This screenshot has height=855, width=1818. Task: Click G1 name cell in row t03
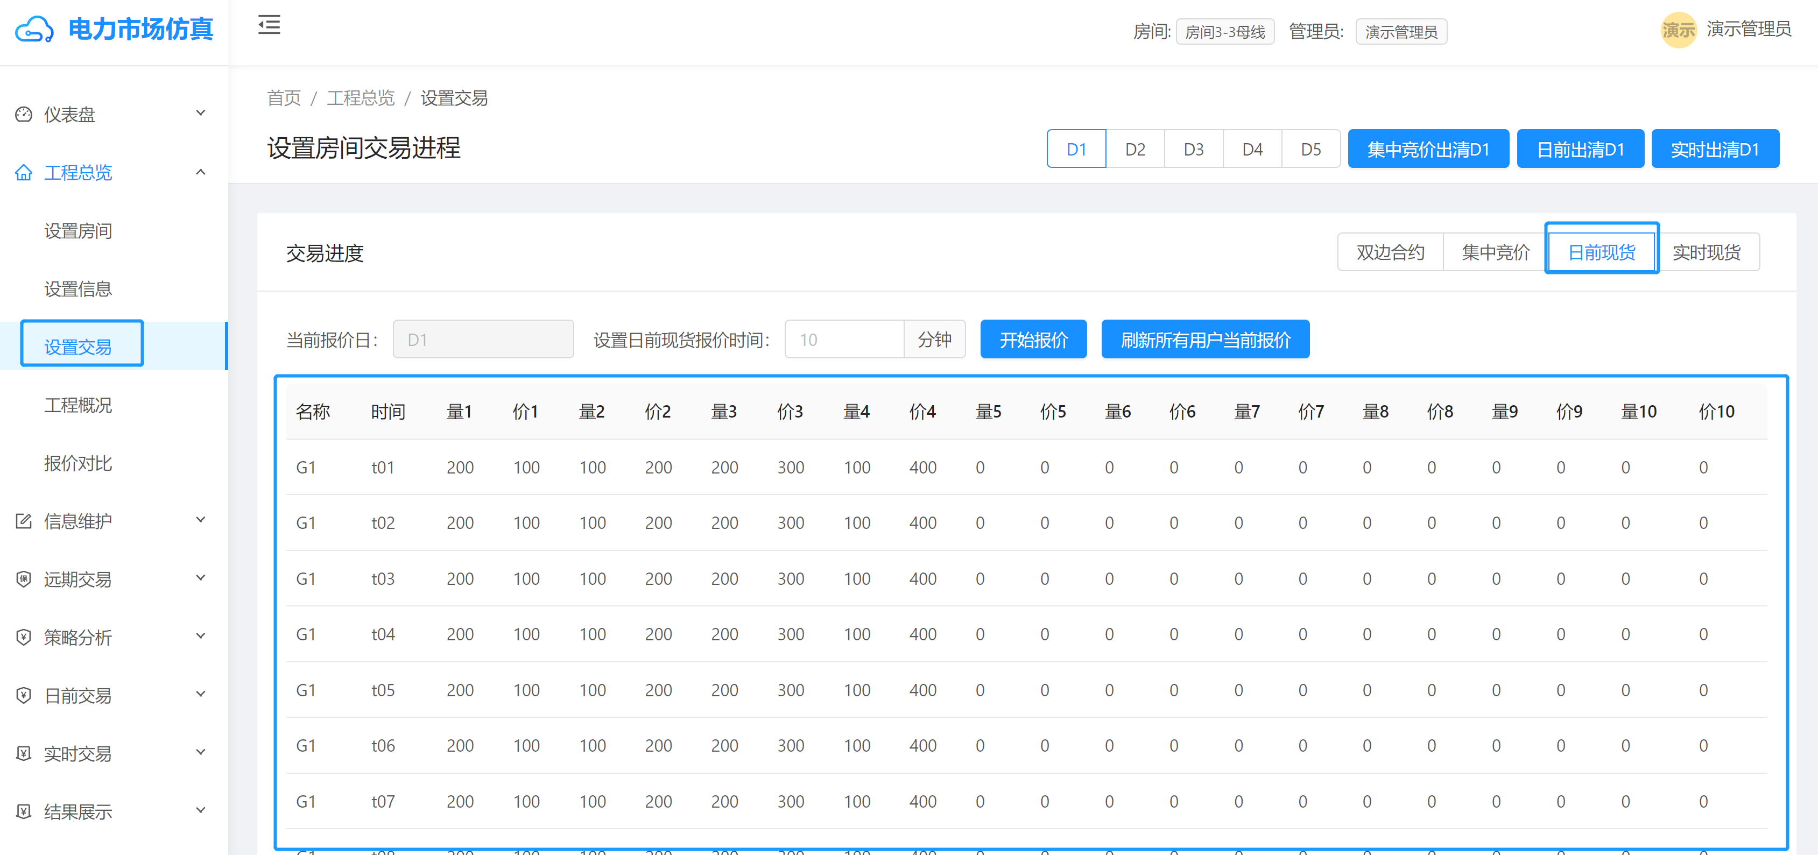[x=306, y=578]
